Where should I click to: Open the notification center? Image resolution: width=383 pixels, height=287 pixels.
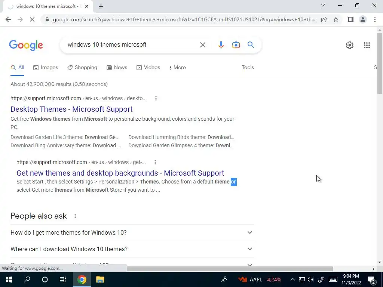click(x=371, y=280)
